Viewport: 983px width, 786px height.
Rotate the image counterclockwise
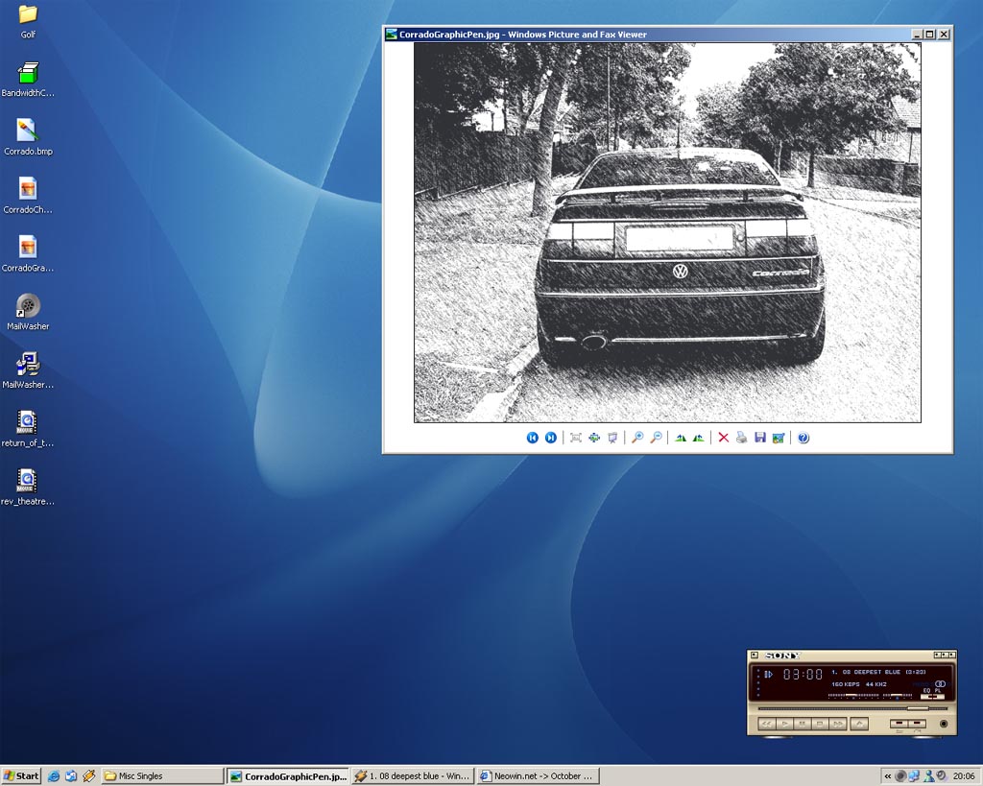(x=699, y=438)
